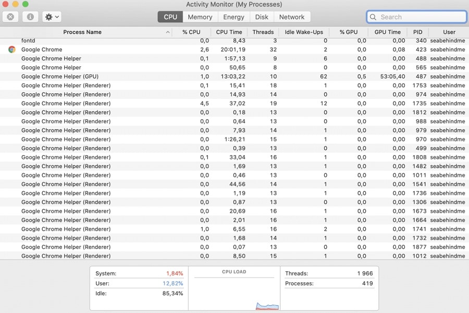The image size is (469, 313).
Task: Click the force quit process icon
Action: click(10, 17)
